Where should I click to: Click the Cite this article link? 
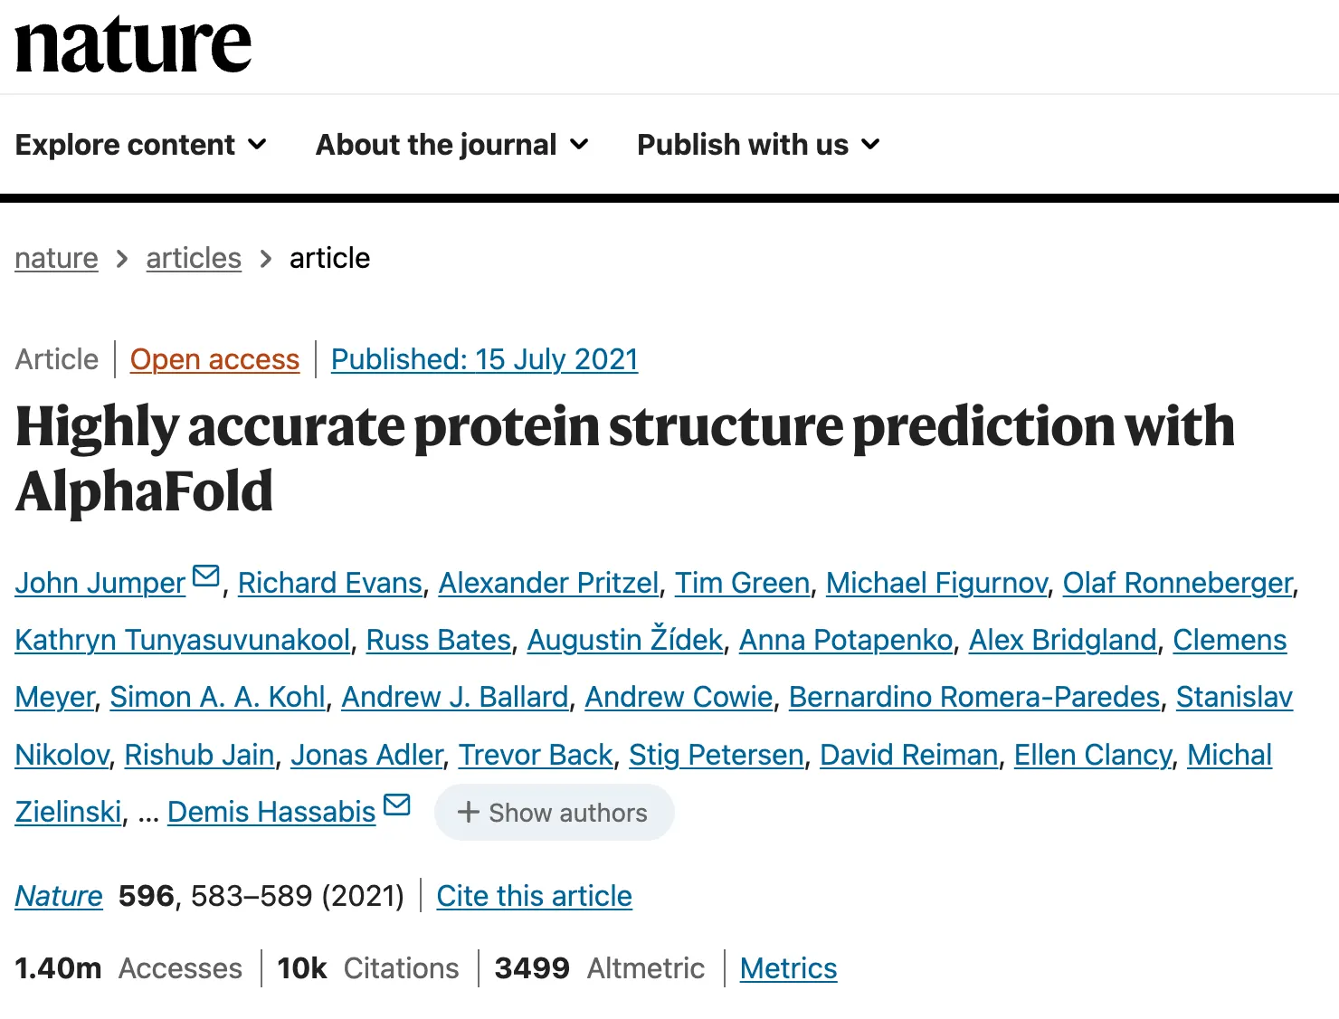click(x=534, y=896)
